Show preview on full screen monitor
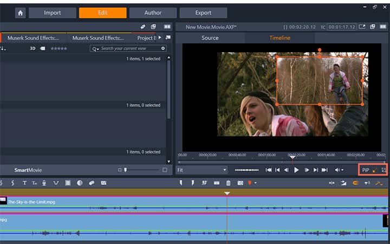The width and height of the screenshot is (390, 244). [362, 27]
